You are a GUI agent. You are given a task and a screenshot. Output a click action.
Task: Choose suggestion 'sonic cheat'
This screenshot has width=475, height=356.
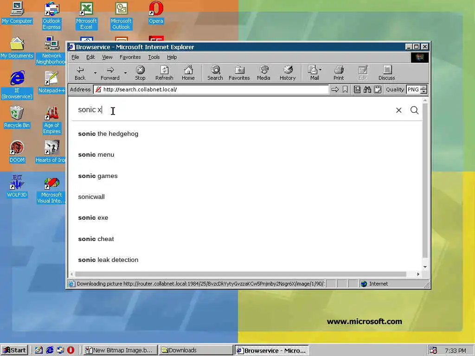pos(96,239)
